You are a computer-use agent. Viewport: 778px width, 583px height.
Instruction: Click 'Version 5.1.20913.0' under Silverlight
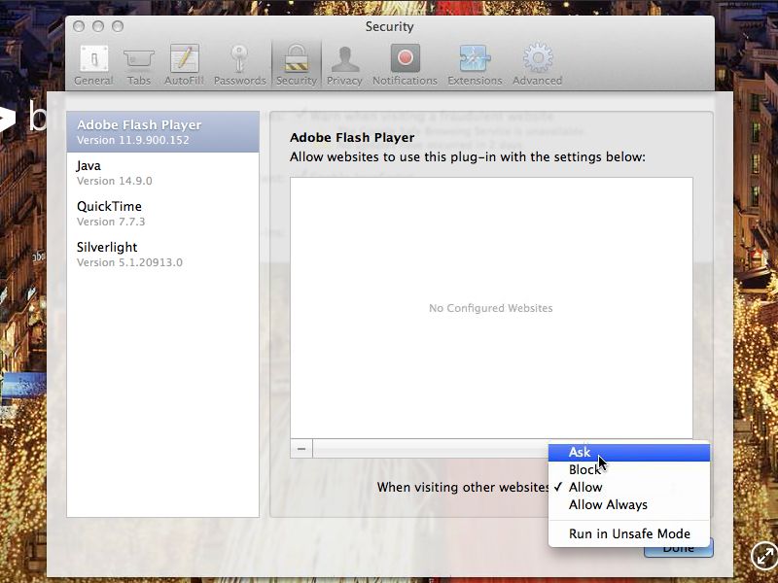(x=129, y=262)
